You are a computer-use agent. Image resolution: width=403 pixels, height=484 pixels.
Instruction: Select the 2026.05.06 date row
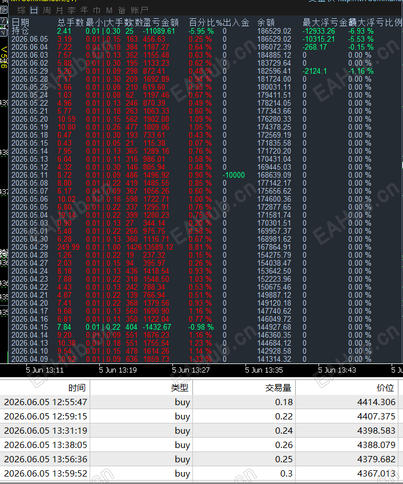point(30,199)
